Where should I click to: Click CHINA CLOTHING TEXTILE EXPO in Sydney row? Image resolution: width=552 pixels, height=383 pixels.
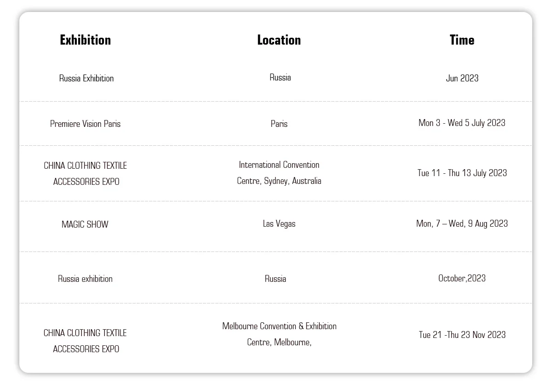86,173
